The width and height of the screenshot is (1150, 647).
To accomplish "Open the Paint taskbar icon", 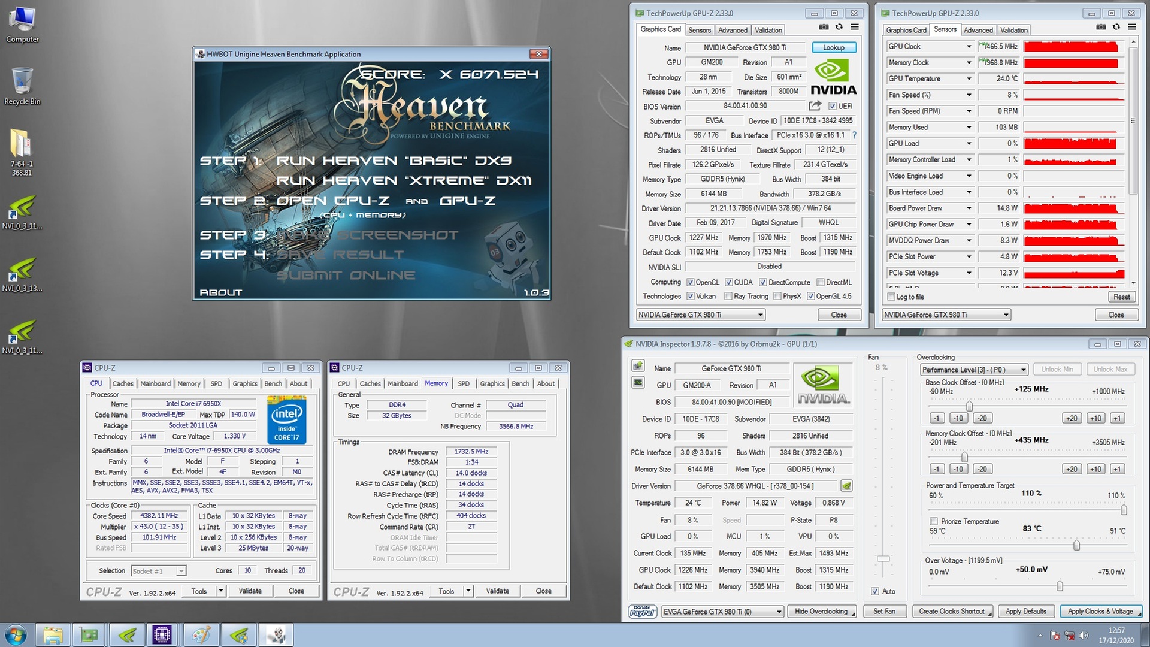I will 201,635.
